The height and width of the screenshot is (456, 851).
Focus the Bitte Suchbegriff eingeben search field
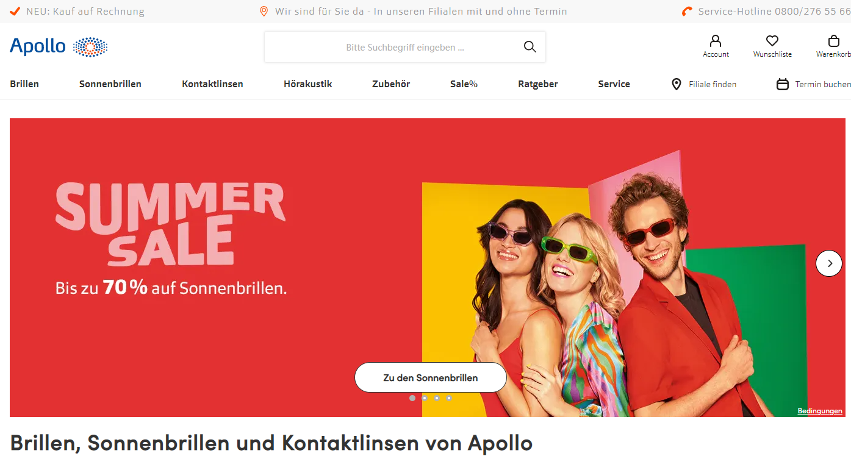pyautogui.click(x=405, y=47)
